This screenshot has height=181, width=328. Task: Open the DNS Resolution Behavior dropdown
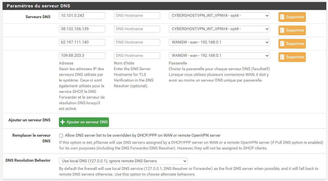coord(123,161)
